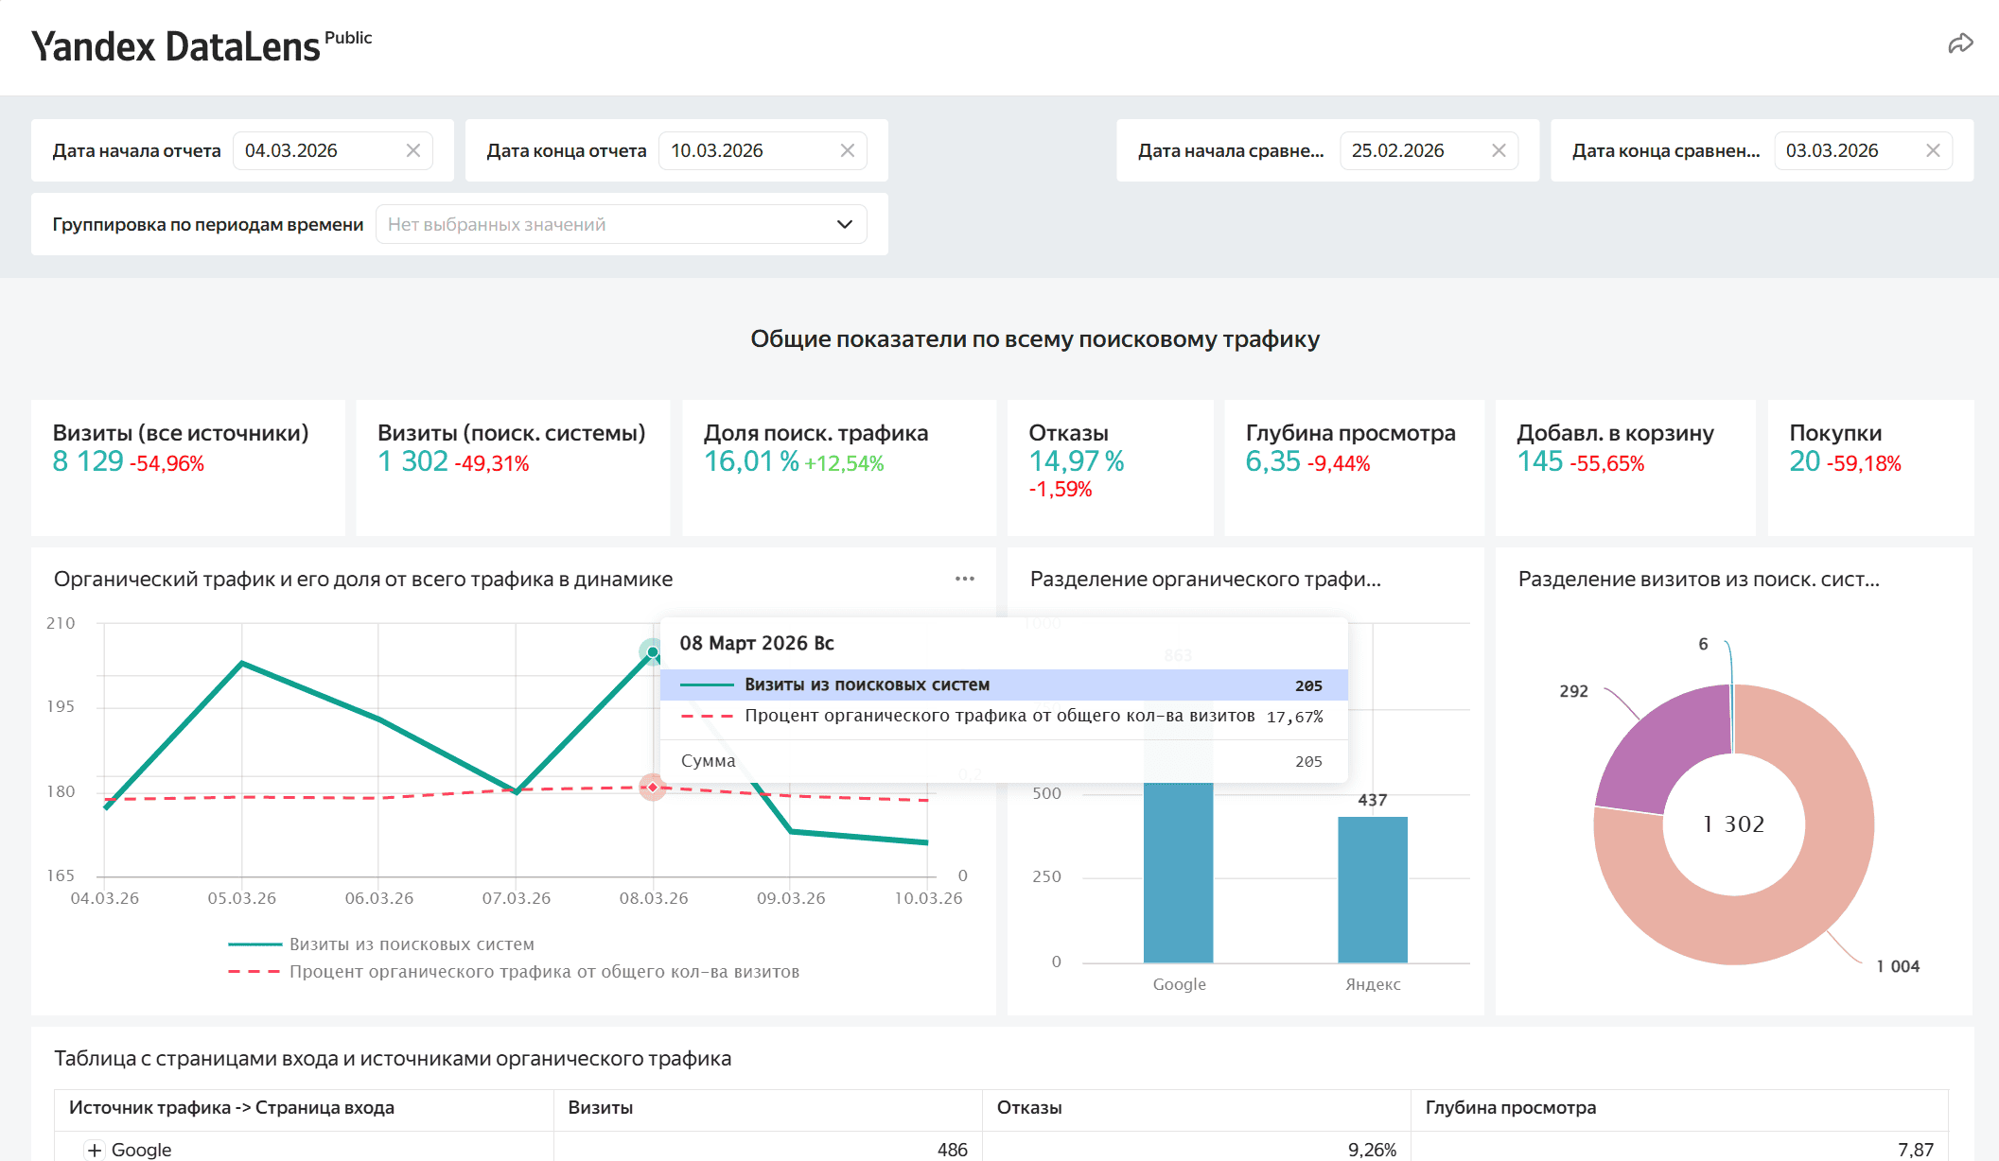Open the line chart three-dot menu
1999x1161 pixels.
[964, 579]
